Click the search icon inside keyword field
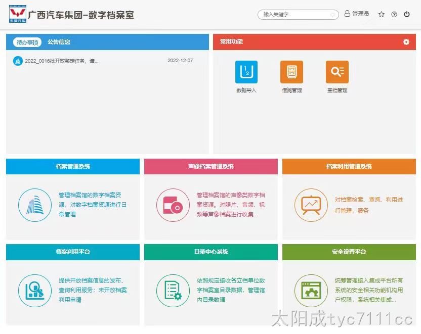Viewport: 421px width, 334px height. 332,15
